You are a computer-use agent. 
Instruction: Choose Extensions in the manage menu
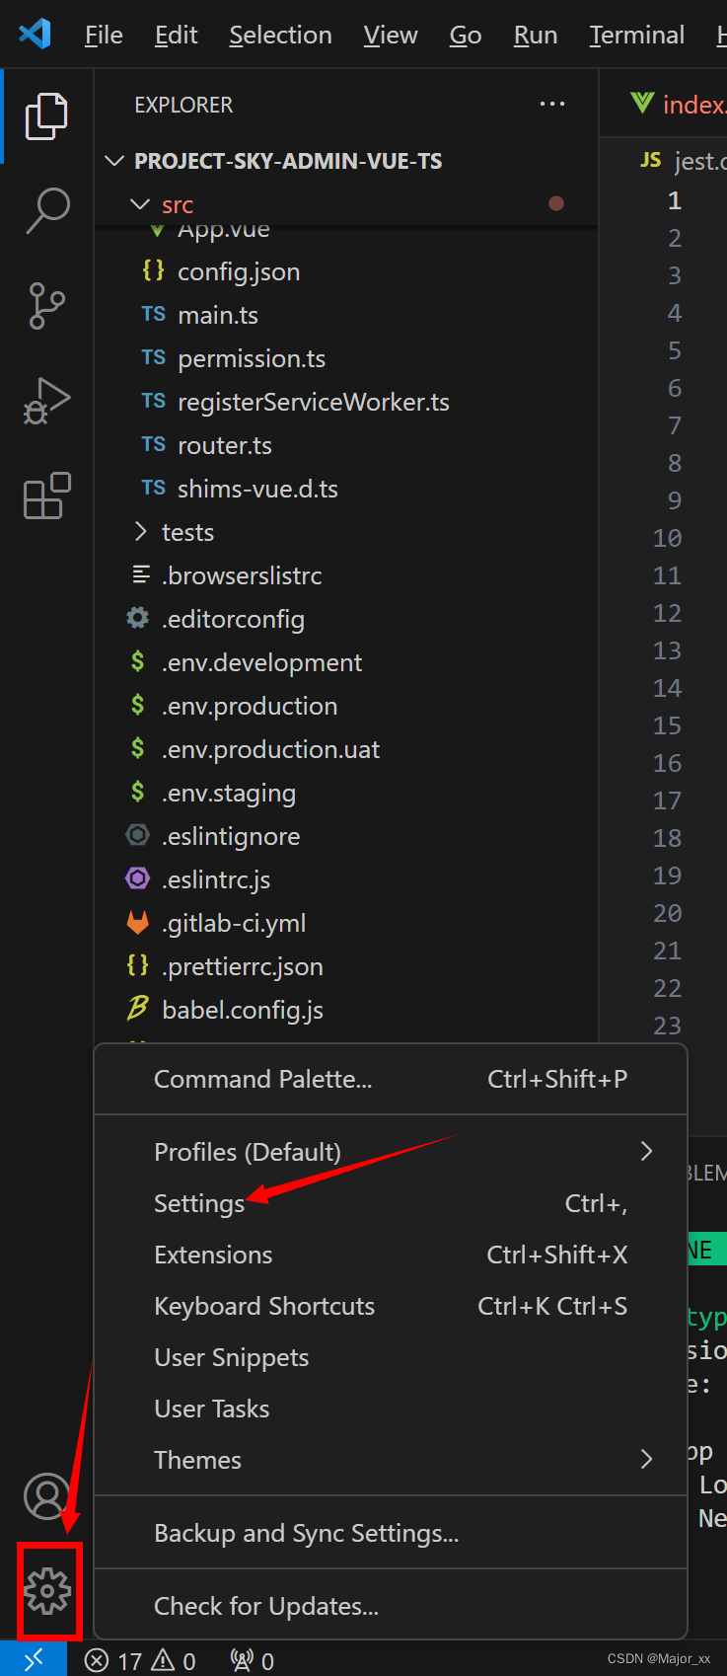pyautogui.click(x=391, y=1255)
